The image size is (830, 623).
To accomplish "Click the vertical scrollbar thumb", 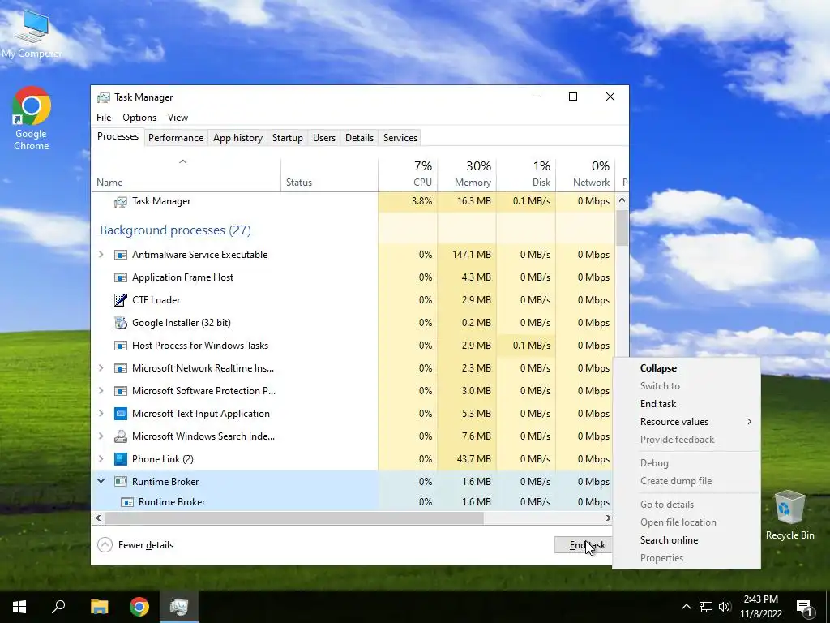I will pyautogui.click(x=622, y=228).
